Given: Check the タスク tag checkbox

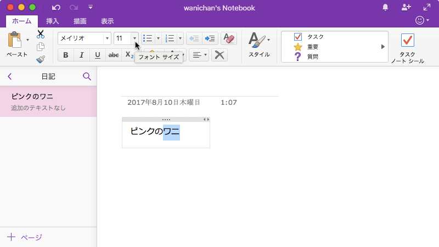Looking at the screenshot, I should click(x=297, y=37).
